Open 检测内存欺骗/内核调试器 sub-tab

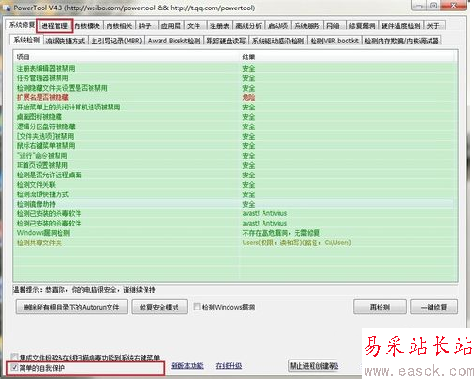point(402,41)
